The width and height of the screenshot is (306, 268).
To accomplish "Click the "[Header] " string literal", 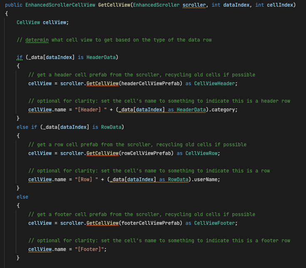I will tap(91, 110).
